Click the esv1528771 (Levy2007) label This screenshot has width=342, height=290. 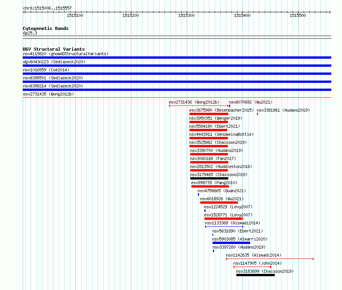tap(228, 215)
